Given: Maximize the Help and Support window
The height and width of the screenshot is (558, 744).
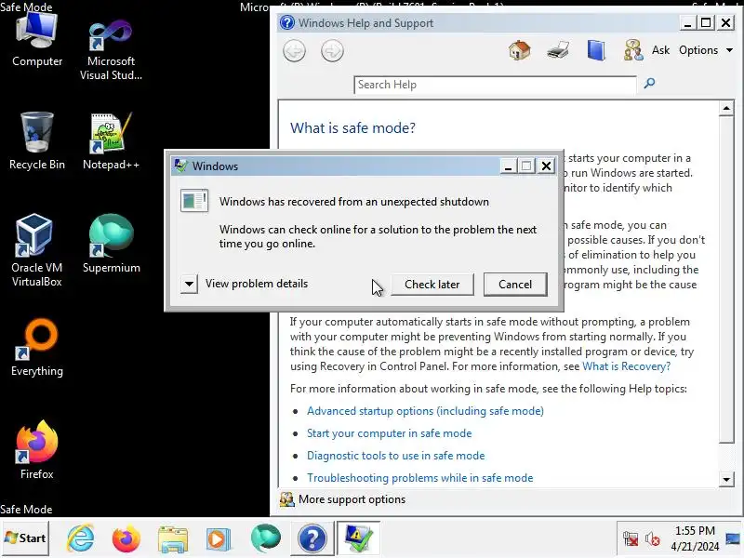Looking at the screenshot, I should [706, 22].
